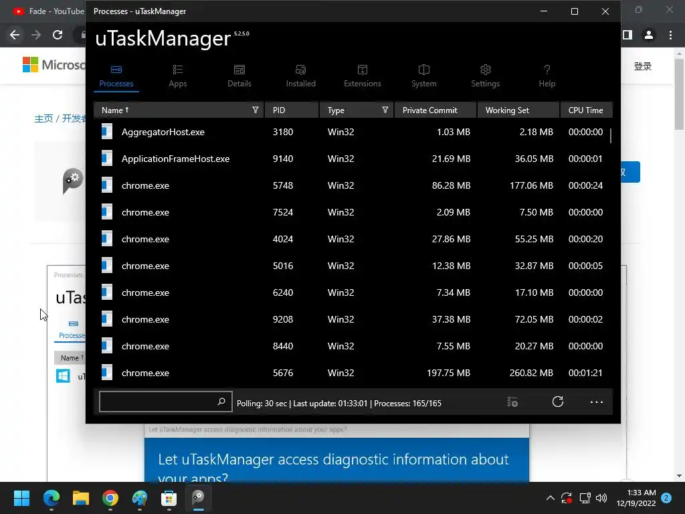Sort by Private Commit column header

pos(435,110)
